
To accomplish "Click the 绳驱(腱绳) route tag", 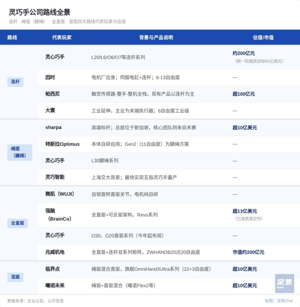I will (19, 152).
